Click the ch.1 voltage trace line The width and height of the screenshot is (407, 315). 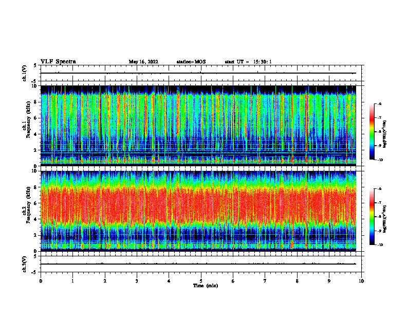[198, 73]
